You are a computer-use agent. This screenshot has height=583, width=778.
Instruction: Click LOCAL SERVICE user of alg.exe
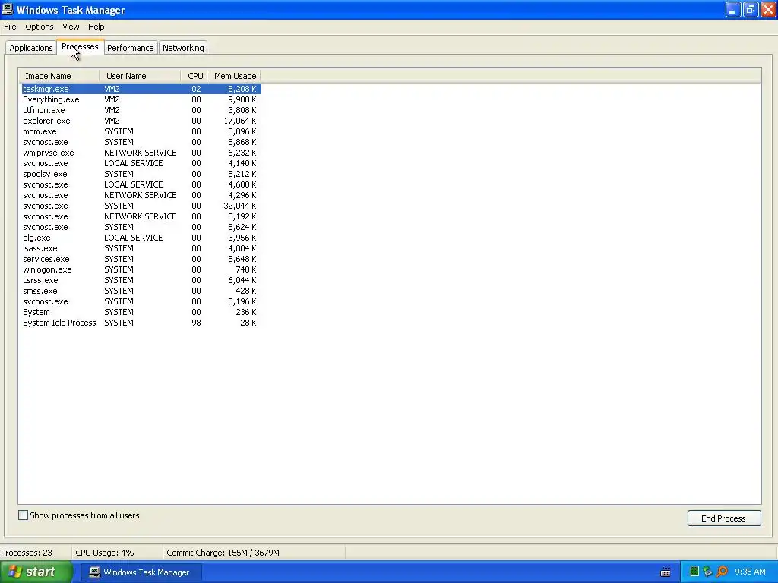134,238
